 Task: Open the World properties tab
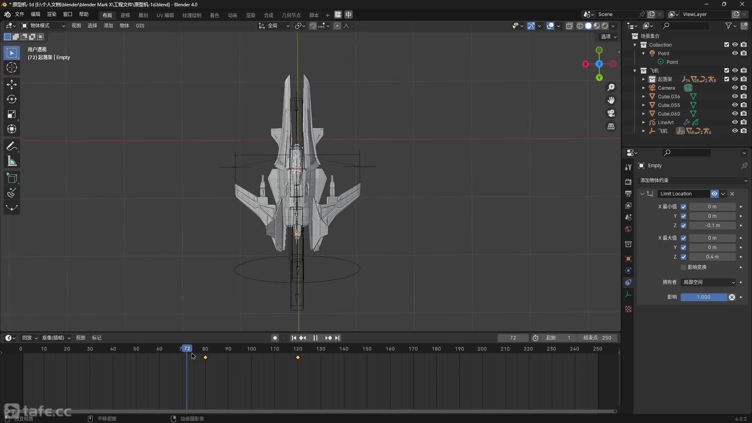(628, 229)
